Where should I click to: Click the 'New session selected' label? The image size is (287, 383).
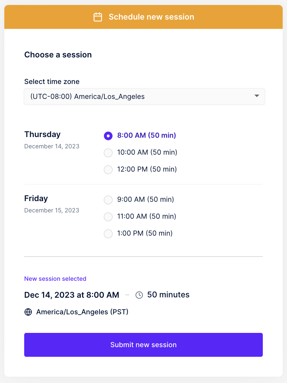click(55, 279)
